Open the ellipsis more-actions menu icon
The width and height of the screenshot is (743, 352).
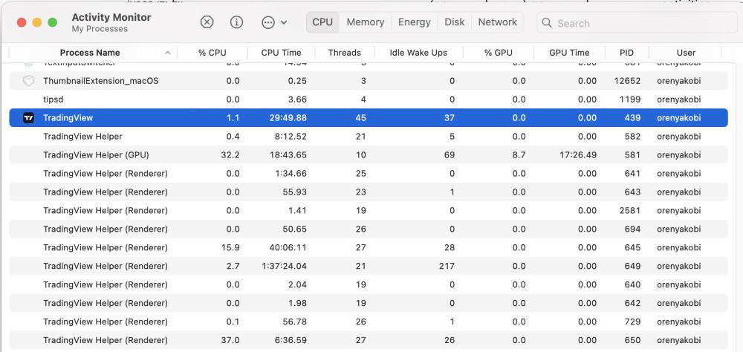268,22
